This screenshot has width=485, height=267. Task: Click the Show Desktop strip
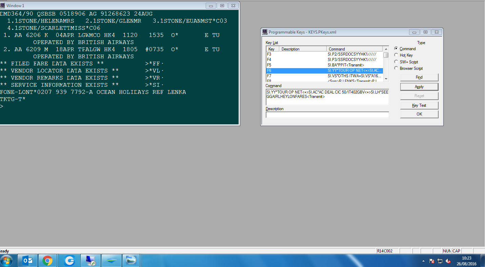pos(483,261)
